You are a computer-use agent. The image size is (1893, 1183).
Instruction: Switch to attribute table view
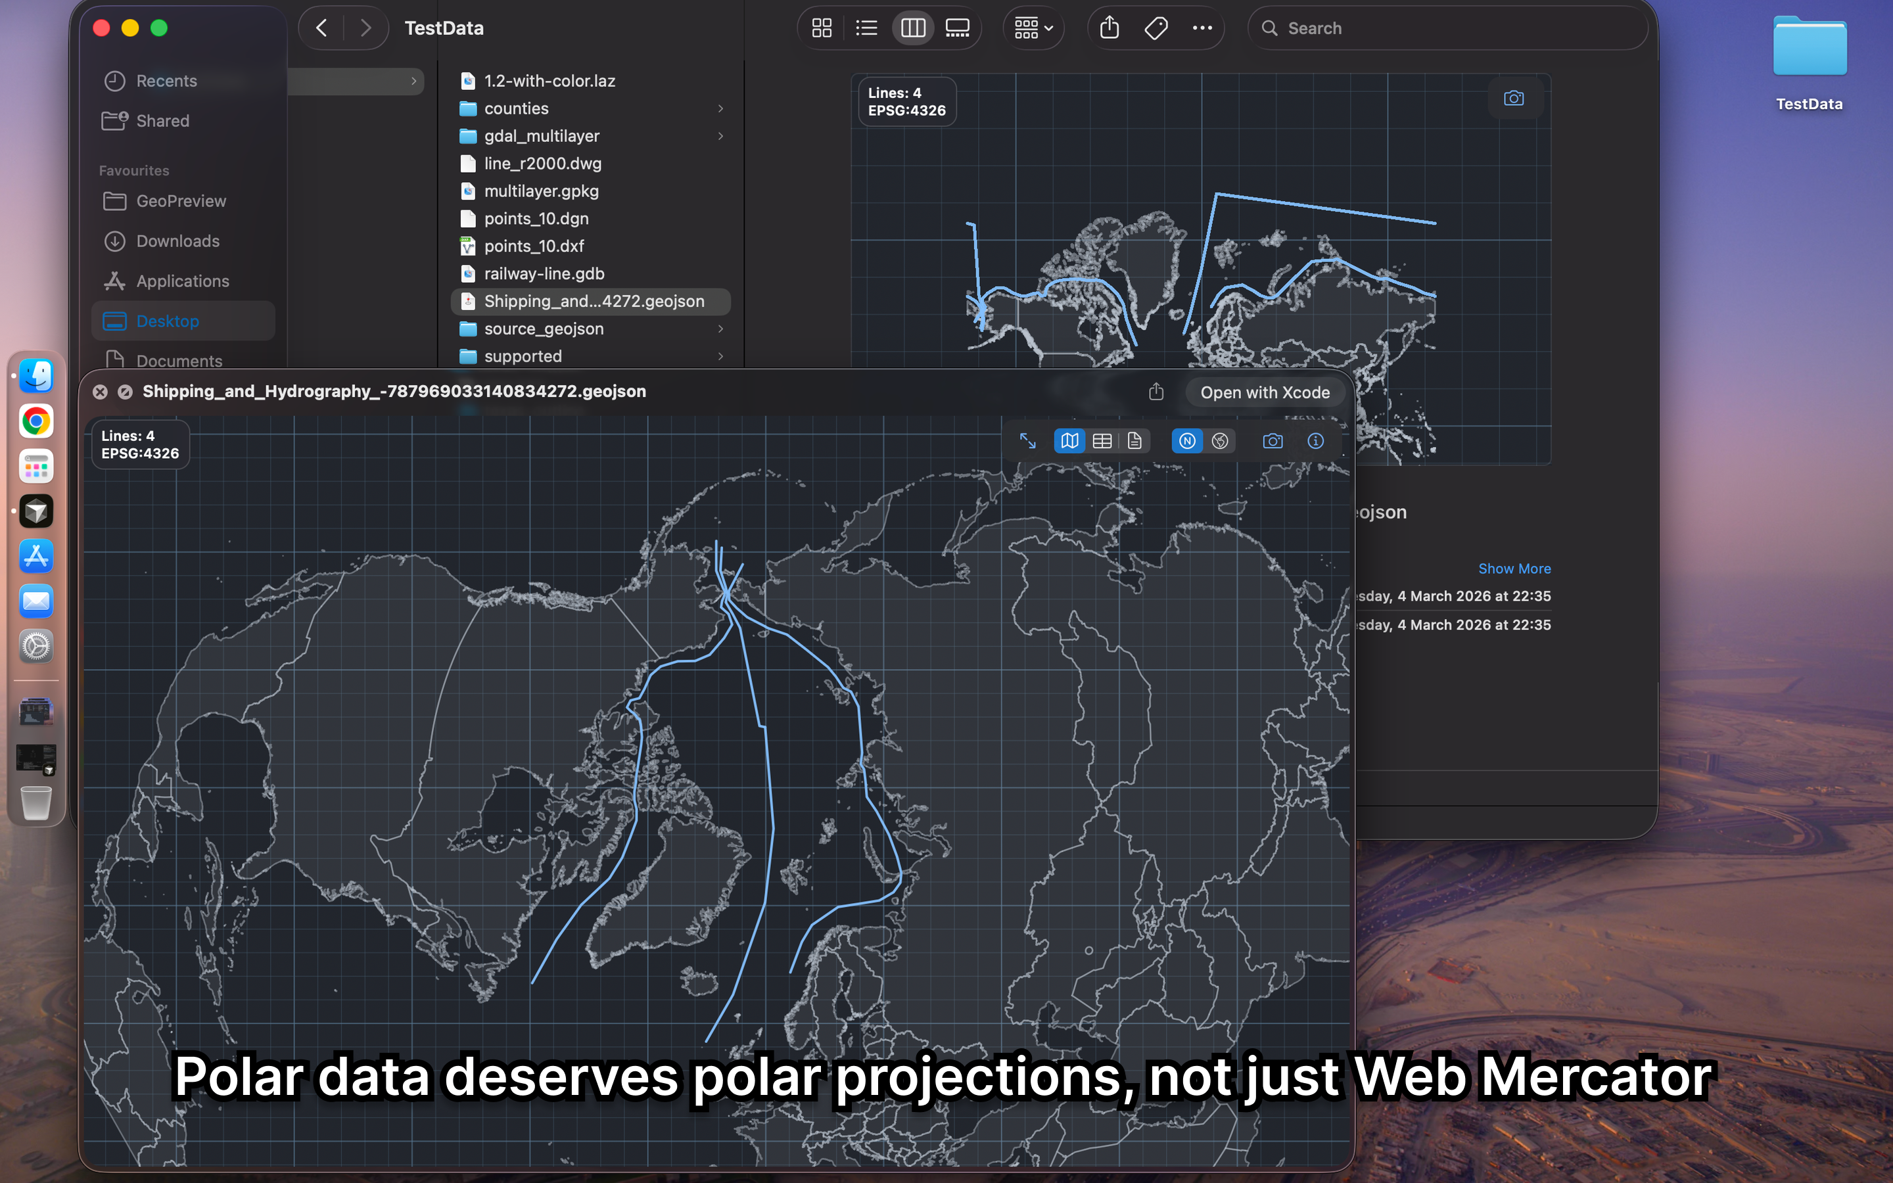point(1102,441)
